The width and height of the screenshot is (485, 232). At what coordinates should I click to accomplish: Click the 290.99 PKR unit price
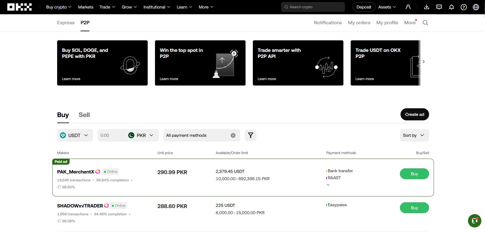click(172, 172)
